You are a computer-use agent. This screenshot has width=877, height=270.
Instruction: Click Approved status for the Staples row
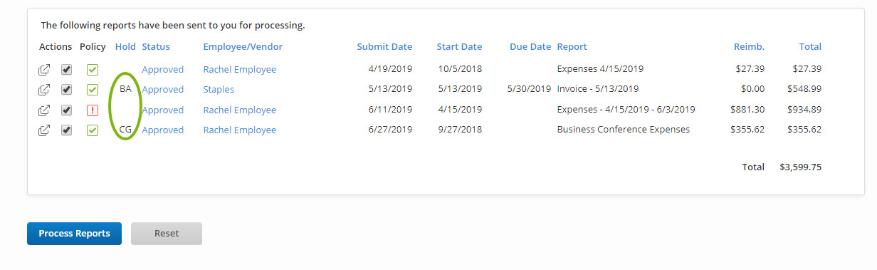(x=163, y=90)
